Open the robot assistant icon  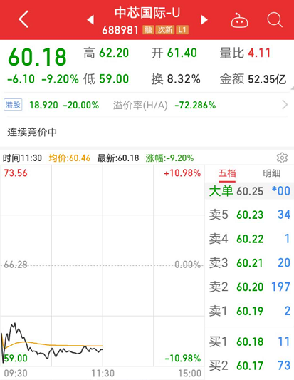[239, 20]
